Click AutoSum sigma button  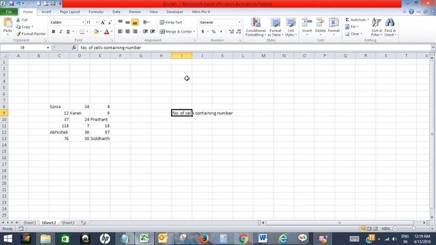pos(356,20)
